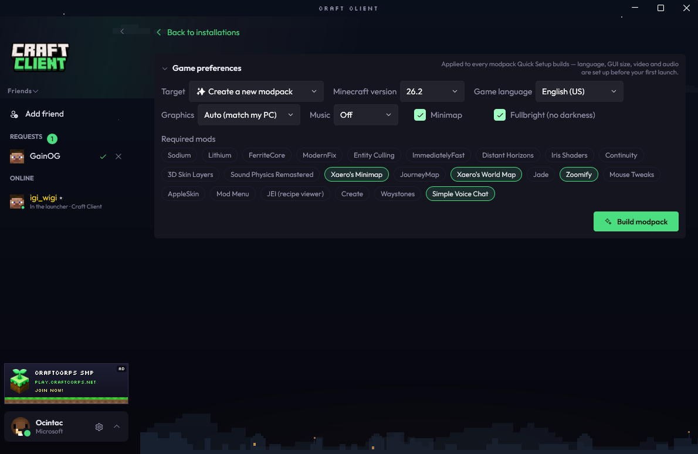Click the grass block icon in the ad
698x454 pixels.
point(19,380)
